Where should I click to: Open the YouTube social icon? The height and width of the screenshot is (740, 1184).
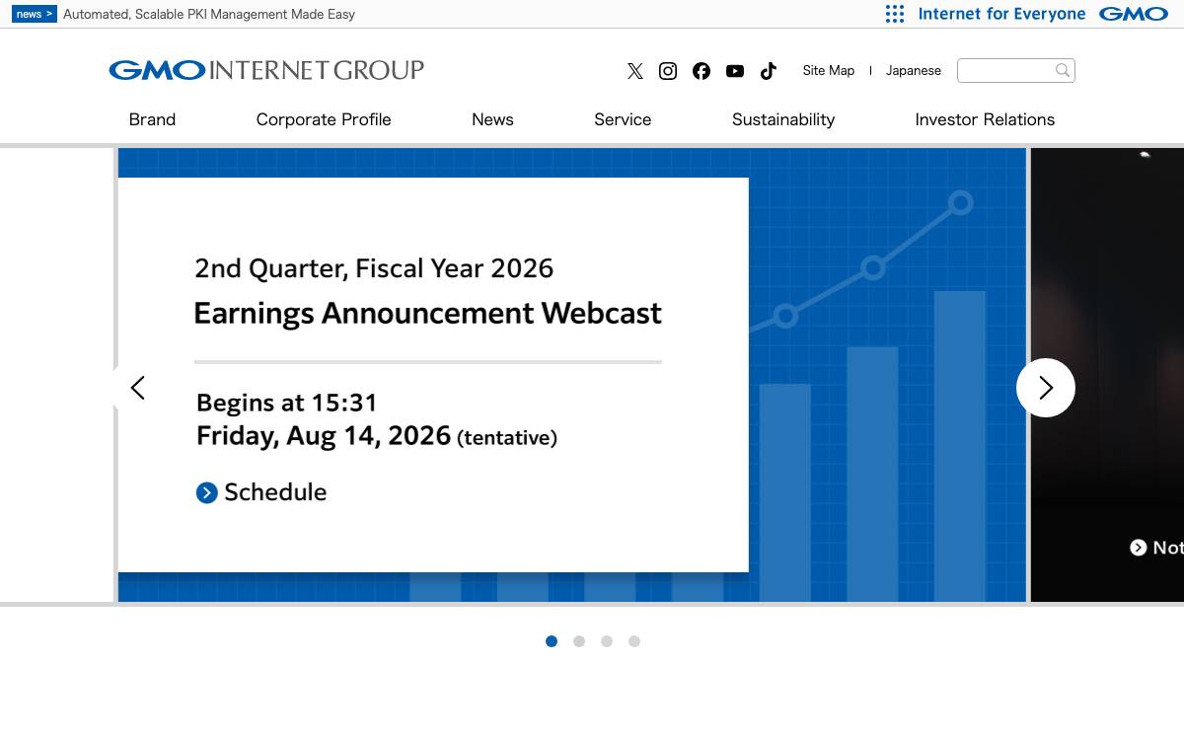[x=735, y=71]
